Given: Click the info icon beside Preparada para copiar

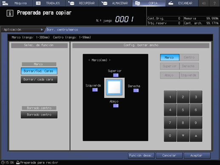Looking at the screenshot, I should click(x=10, y=13).
